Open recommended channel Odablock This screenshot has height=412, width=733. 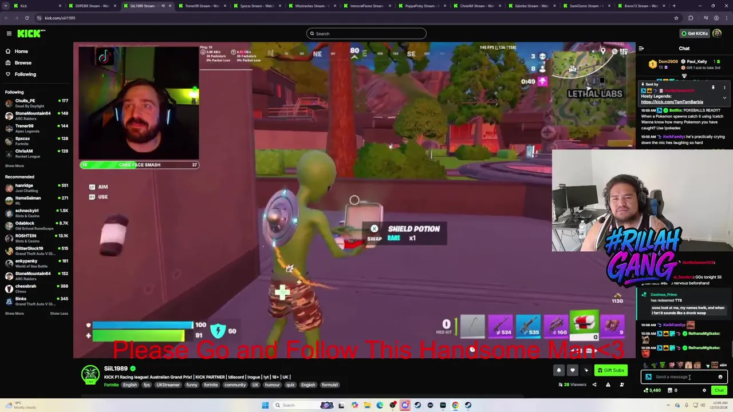coord(36,225)
